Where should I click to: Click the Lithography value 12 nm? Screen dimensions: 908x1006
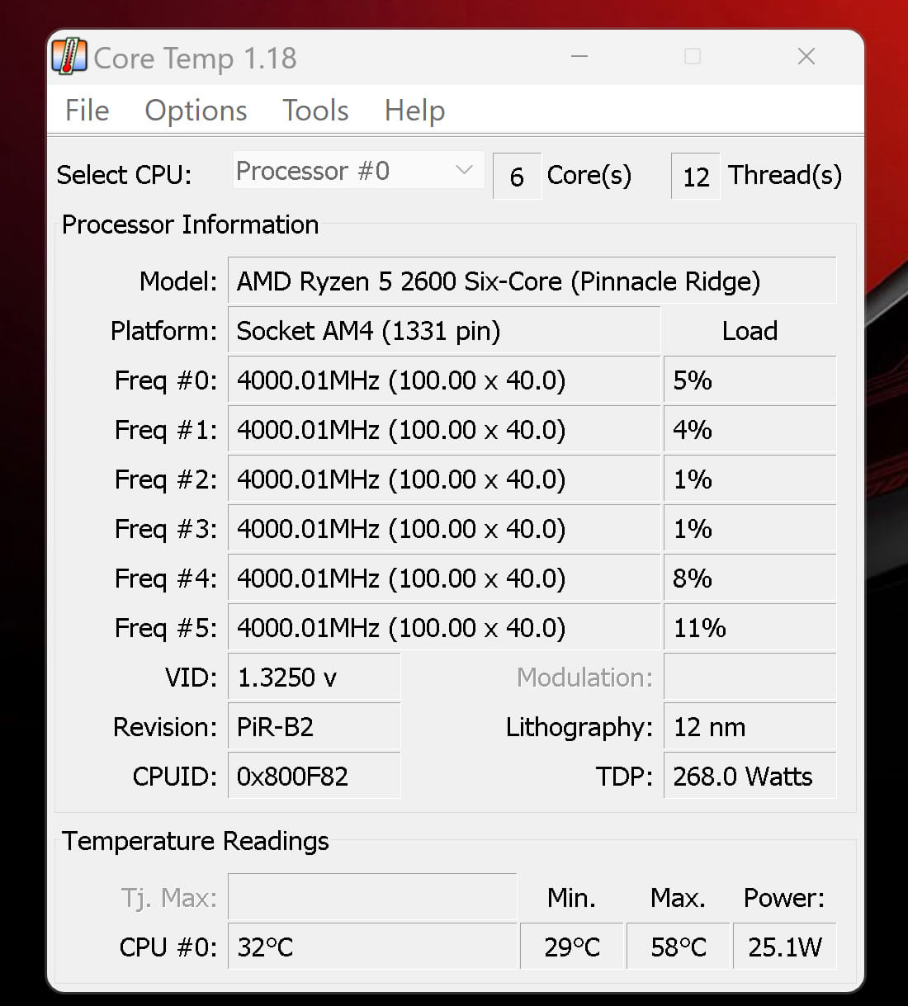(x=750, y=726)
